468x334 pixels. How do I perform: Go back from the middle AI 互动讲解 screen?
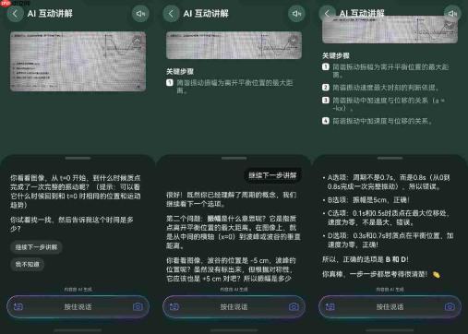[x=171, y=14]
